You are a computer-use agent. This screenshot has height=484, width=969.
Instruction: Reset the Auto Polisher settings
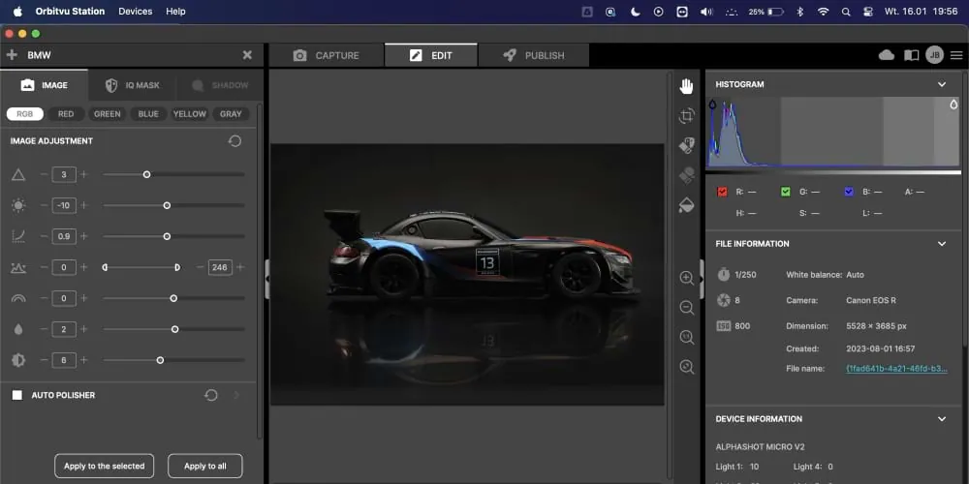pyautogui.click(x=211, y=395)
